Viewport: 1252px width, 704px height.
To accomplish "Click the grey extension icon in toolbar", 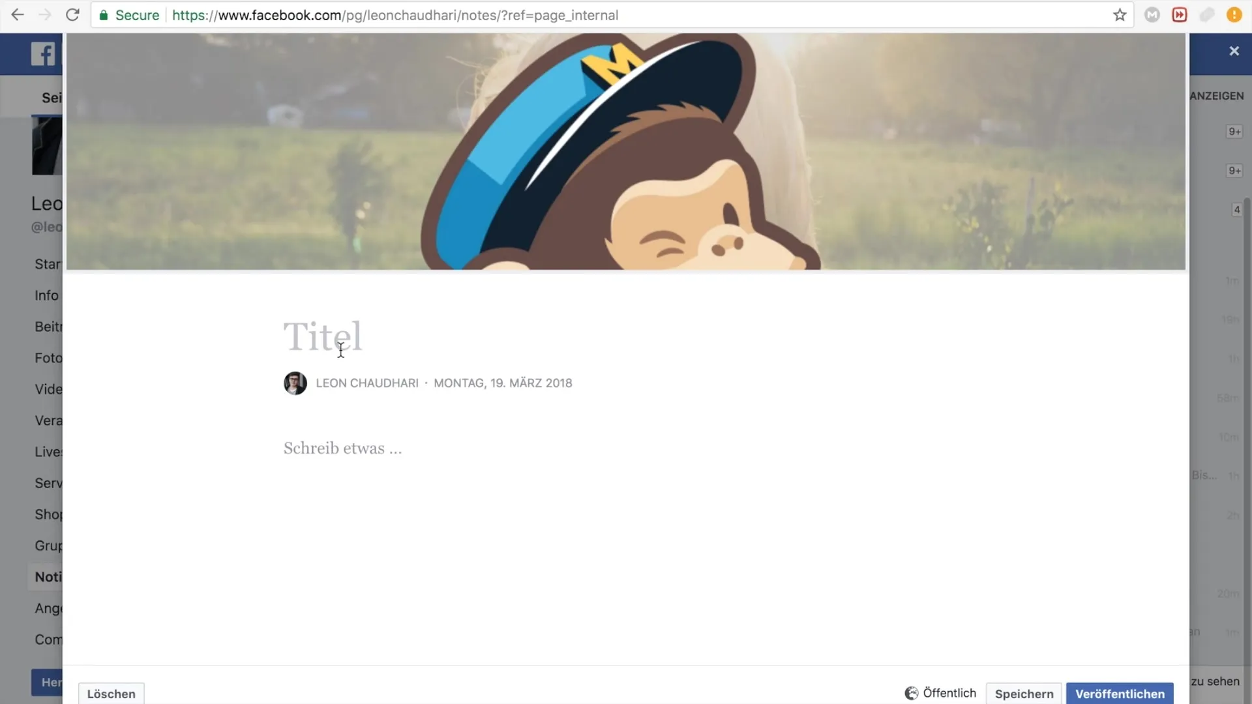I will (1207, 15).
